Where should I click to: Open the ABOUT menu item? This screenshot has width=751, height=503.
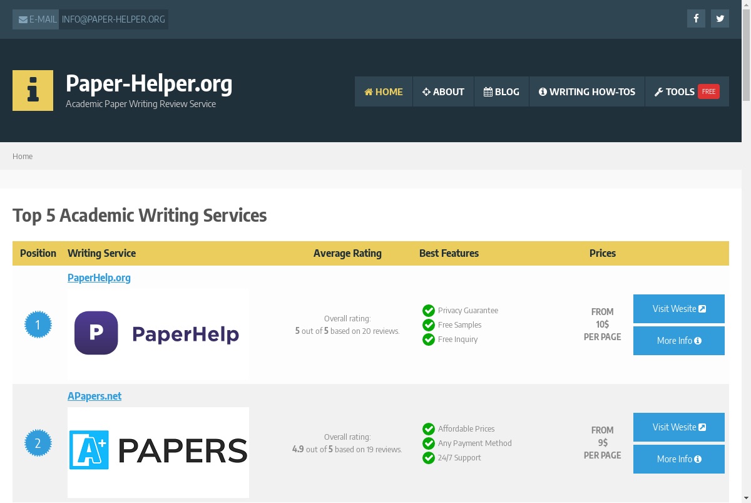pos(443,91)
